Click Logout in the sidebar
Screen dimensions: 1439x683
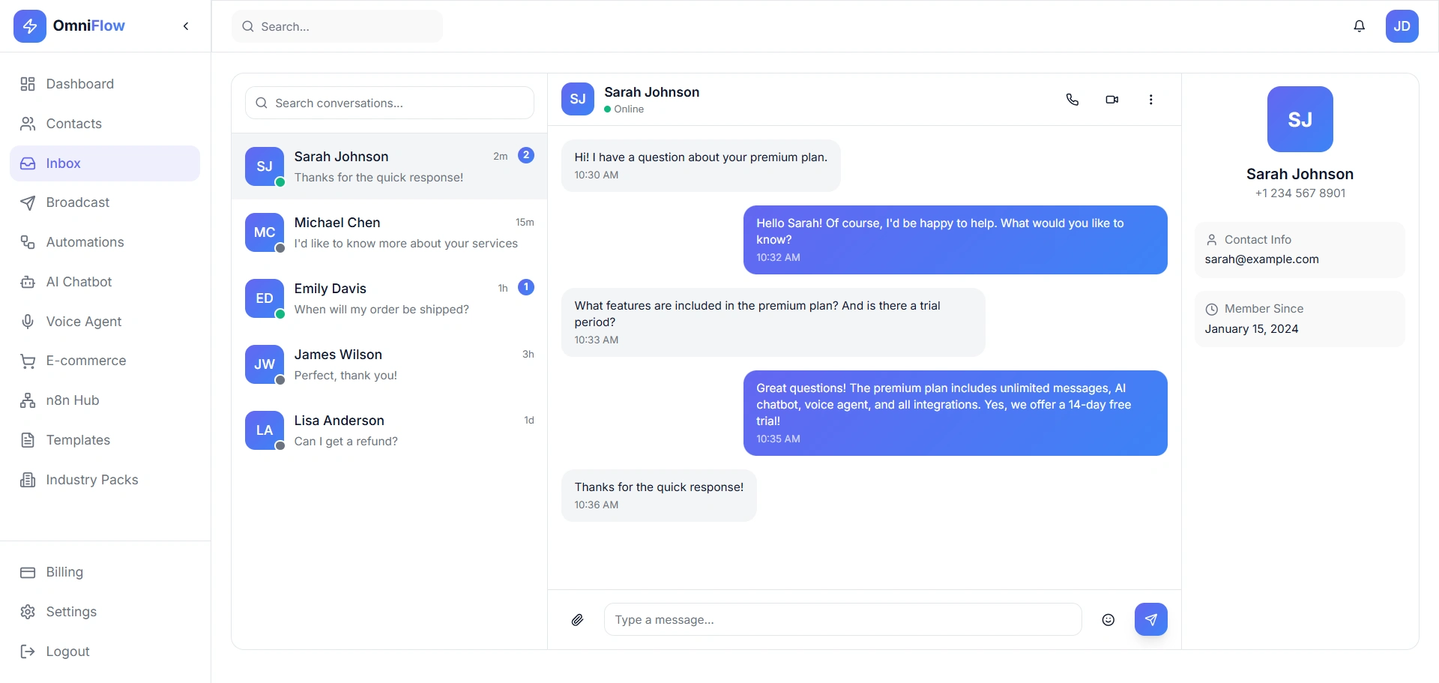click(67, 652)
